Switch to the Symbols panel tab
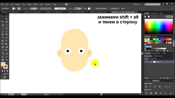 (x=154, y=36)
